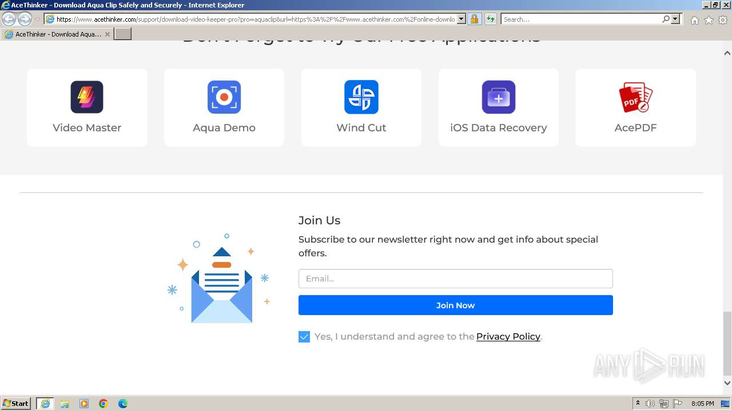
Task: Open a new blank tab
Action: point(123,34)
